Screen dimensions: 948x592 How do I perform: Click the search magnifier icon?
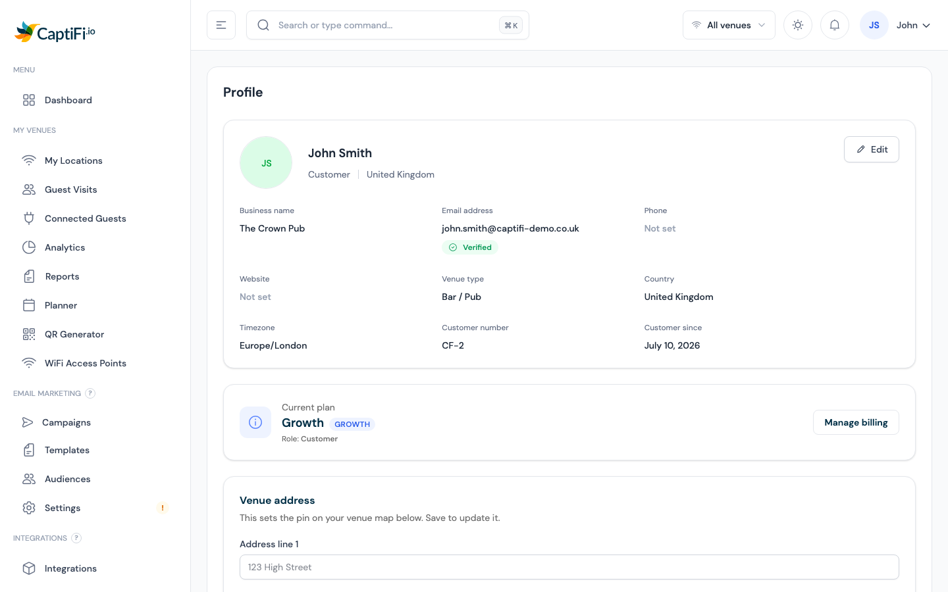[x=263, y=25]
